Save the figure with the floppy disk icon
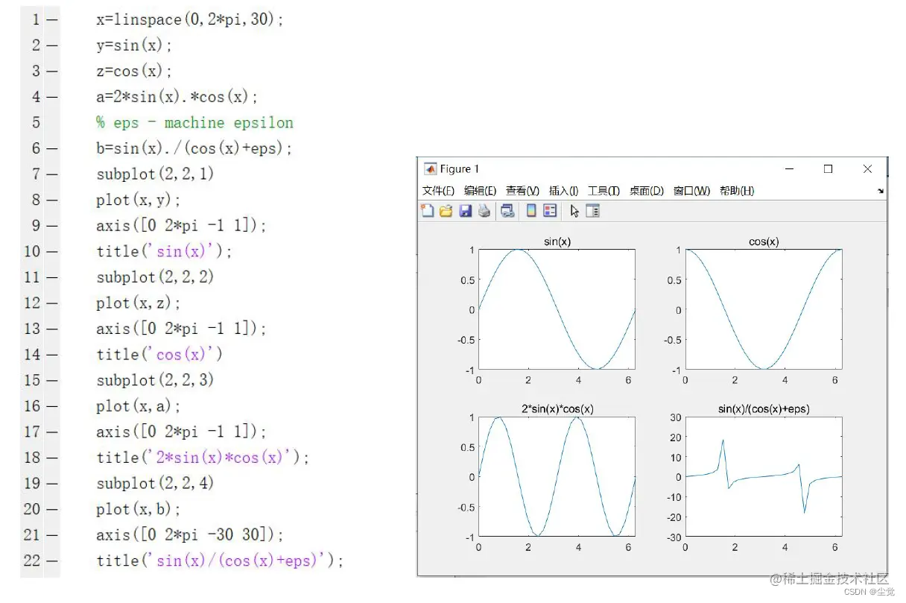This screenshot has width=906, height=603. [466, 211]
